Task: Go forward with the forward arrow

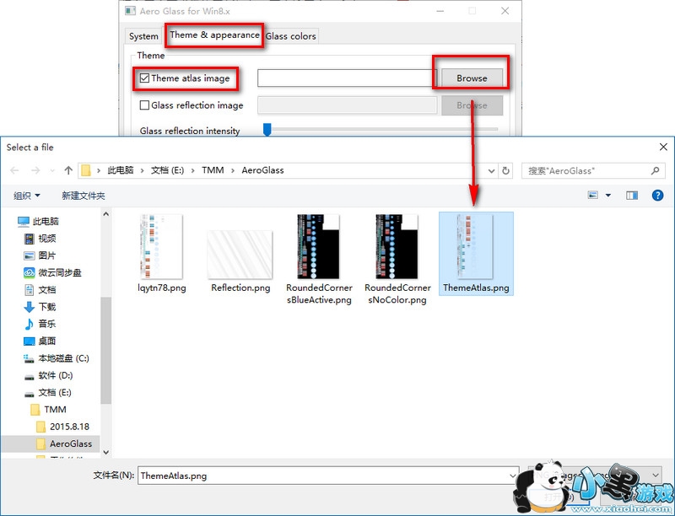Action: pos(35,170)
